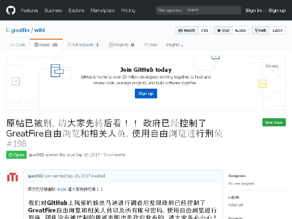View the 6,165 stargazers count
Screen dimensions: 292x219
[241, 30]
